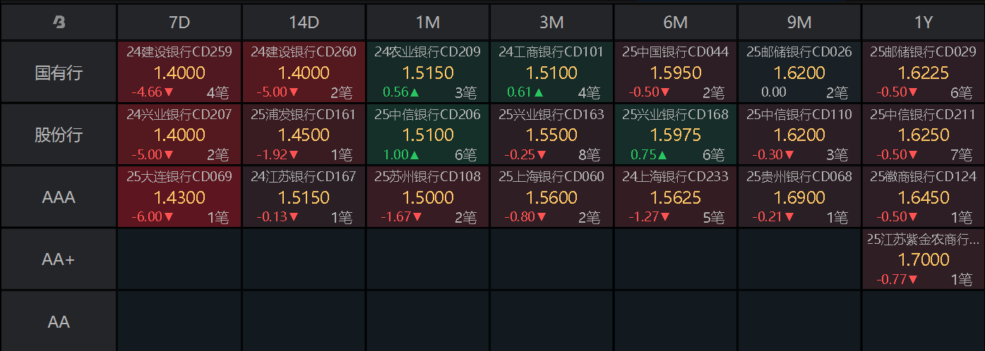This screenshot has width=985, height=351.
Task: Click the -4.66 change indicator
Action: point(153,92)
